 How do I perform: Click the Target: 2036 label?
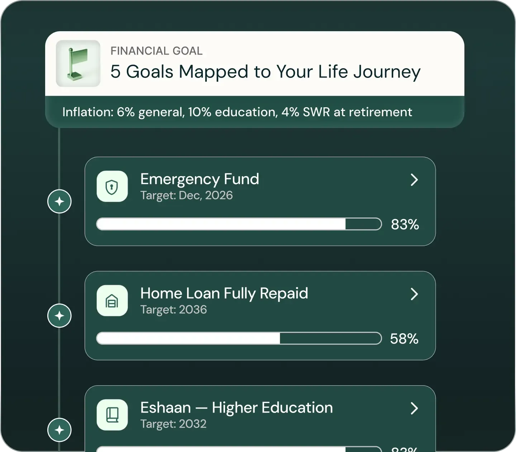tap(173, 309)
